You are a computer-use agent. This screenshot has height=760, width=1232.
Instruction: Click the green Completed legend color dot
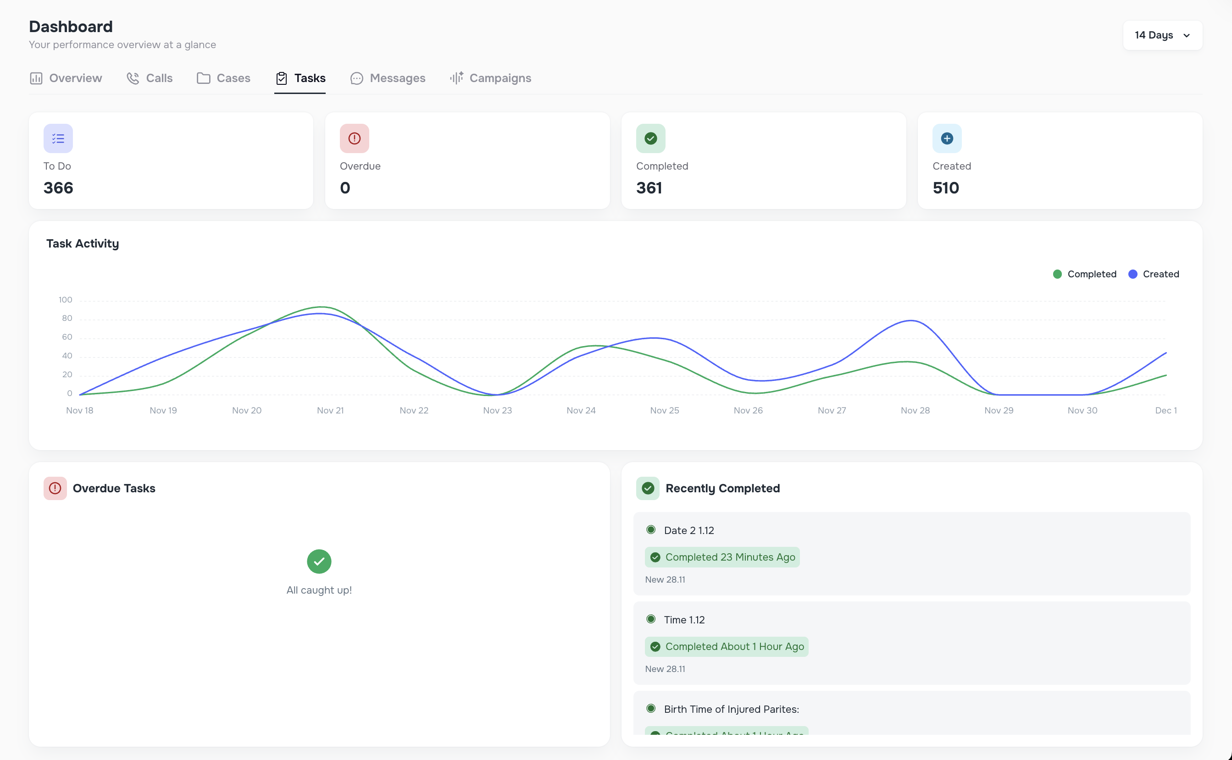1058,274
